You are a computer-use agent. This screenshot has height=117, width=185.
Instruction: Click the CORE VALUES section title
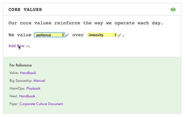25,10
